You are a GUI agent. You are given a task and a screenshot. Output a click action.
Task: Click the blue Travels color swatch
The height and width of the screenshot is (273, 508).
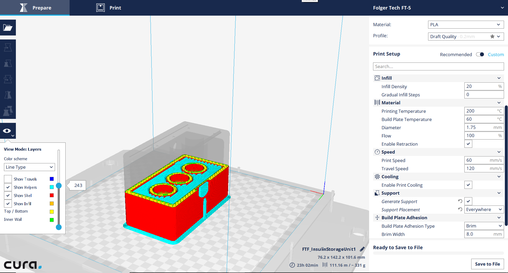pyautogui.click(x=52, y=179)
